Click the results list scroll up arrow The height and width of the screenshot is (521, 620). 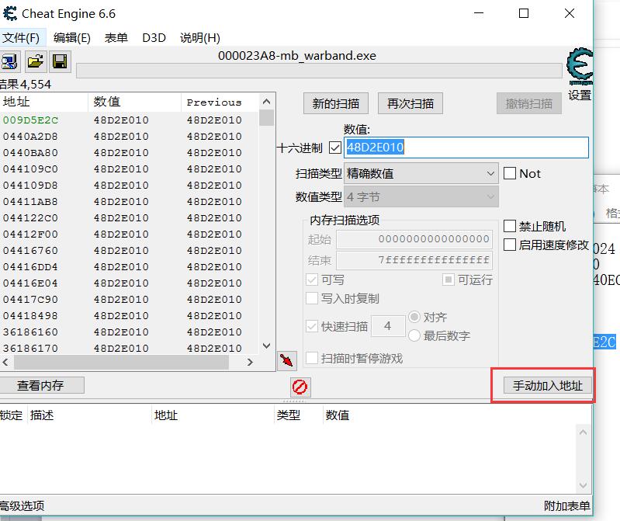click(266, 102)
